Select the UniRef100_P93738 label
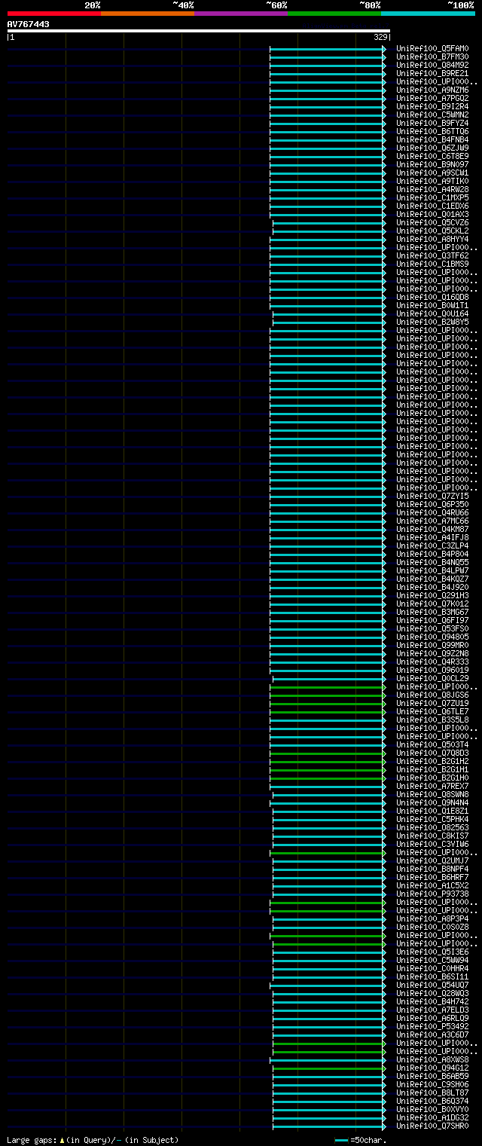This screenshot has height=1146, width=482. pyautogui.click(x=432, y=894)
